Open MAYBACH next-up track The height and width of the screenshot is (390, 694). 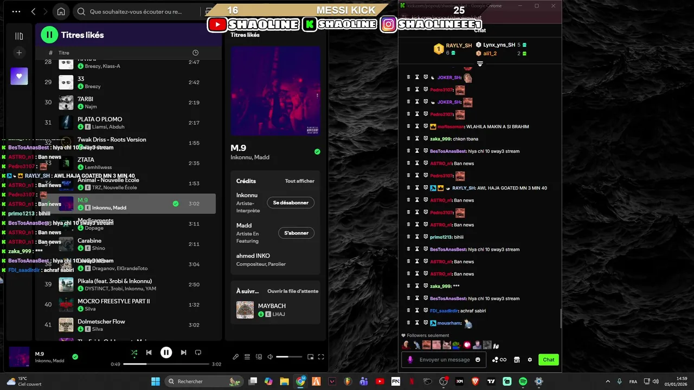(275, 310)
